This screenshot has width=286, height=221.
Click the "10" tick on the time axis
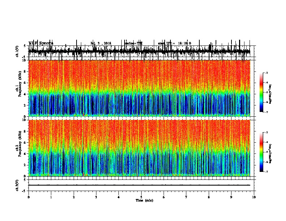254,197
